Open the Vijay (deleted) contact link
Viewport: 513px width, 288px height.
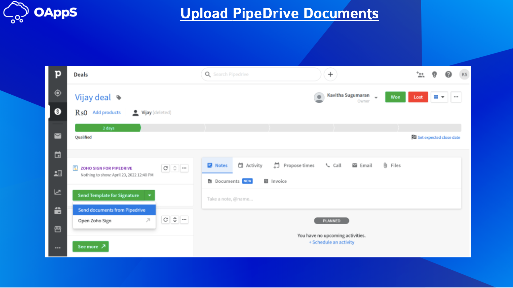[x=156, y=113]
